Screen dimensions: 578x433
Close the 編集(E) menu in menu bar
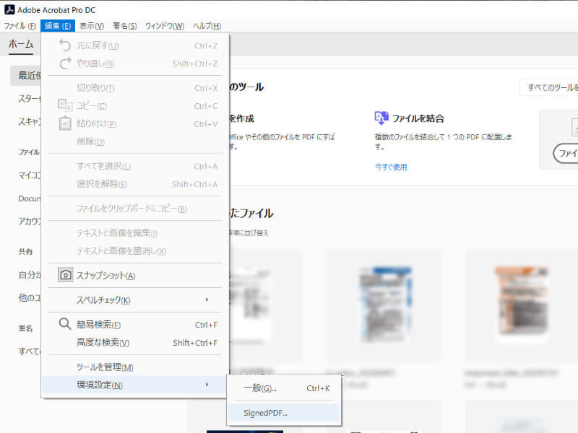[x=58, y=26]
